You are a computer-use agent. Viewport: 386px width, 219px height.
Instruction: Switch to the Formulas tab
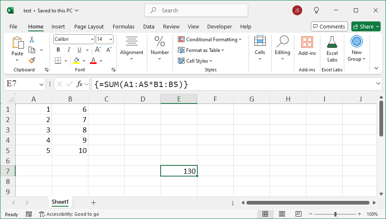pyautogui.click(x=123, y=26)
